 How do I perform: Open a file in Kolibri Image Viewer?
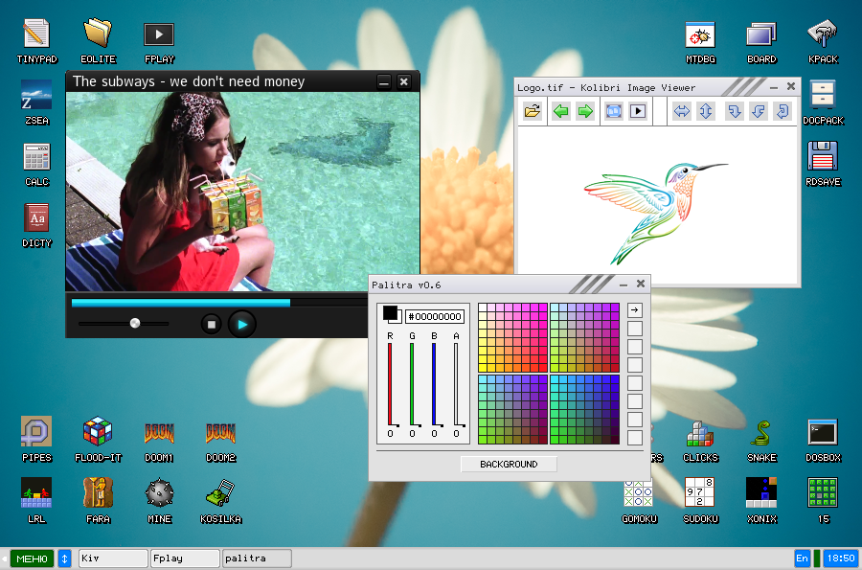pos(533,112)
